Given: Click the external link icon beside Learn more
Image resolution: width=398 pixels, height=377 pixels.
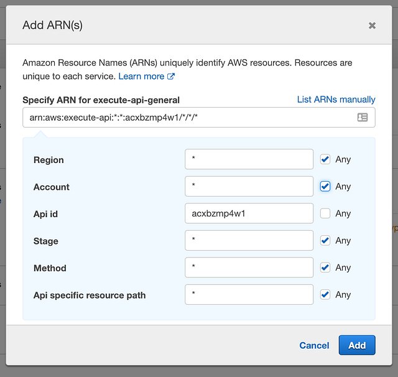Looking at the screenshot, I should pyautogui.click(x=171, y=77).
